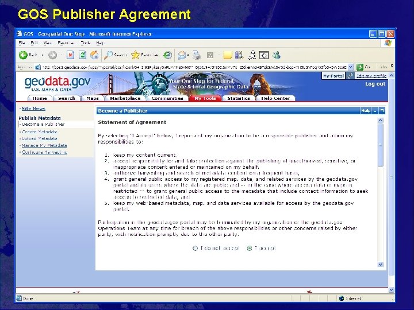This screenshot has height=310, width=414.
Task: Select Become a Publisher in sidebar
Action: 43,124
